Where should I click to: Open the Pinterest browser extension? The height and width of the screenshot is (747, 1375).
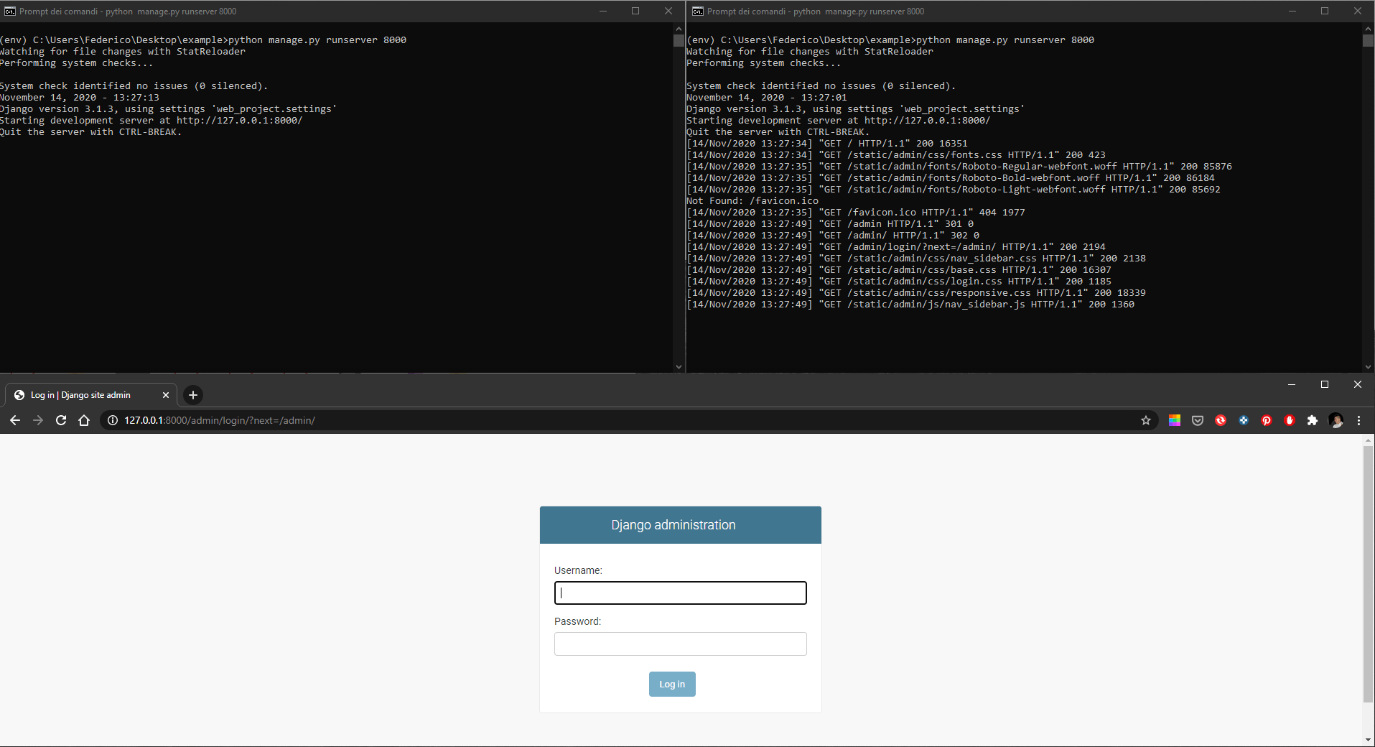(1267, 420)
